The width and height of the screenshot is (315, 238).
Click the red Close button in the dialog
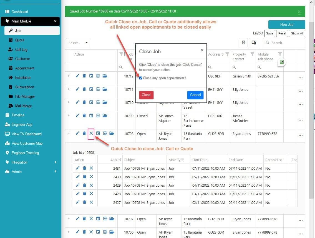click(x=146, y=95)
